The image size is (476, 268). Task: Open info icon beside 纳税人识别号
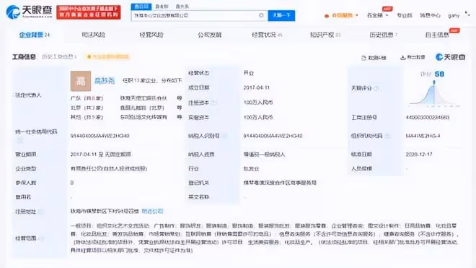224,136
